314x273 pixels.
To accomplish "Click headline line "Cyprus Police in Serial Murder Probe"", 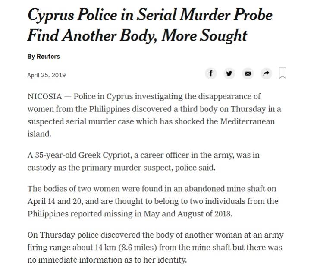I will pyautogui.click(x=150, y=15).
